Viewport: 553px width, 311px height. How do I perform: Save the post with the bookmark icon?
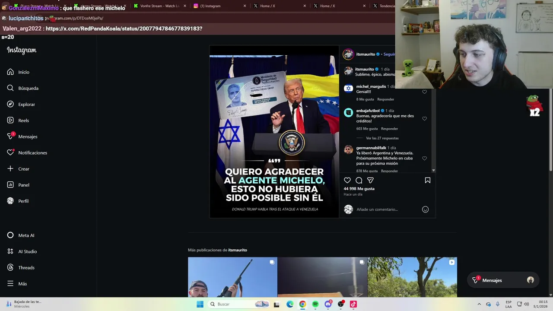pos(427,180)
